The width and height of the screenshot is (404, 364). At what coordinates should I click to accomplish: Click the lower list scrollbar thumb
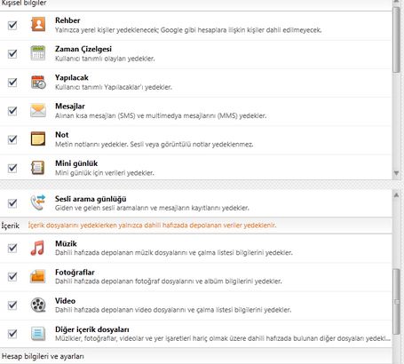coord(396,301)
